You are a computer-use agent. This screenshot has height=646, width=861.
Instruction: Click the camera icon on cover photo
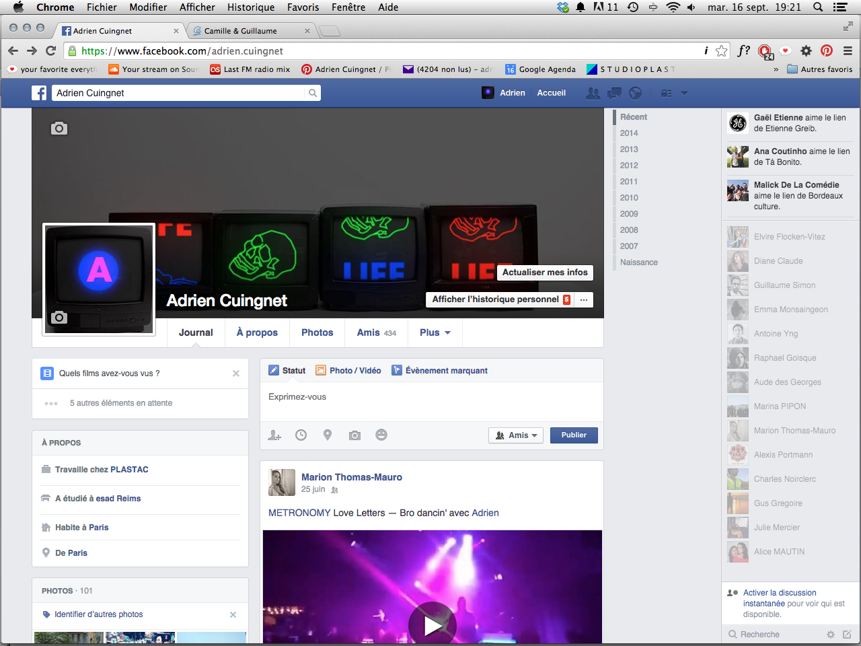tap(59, 128)
